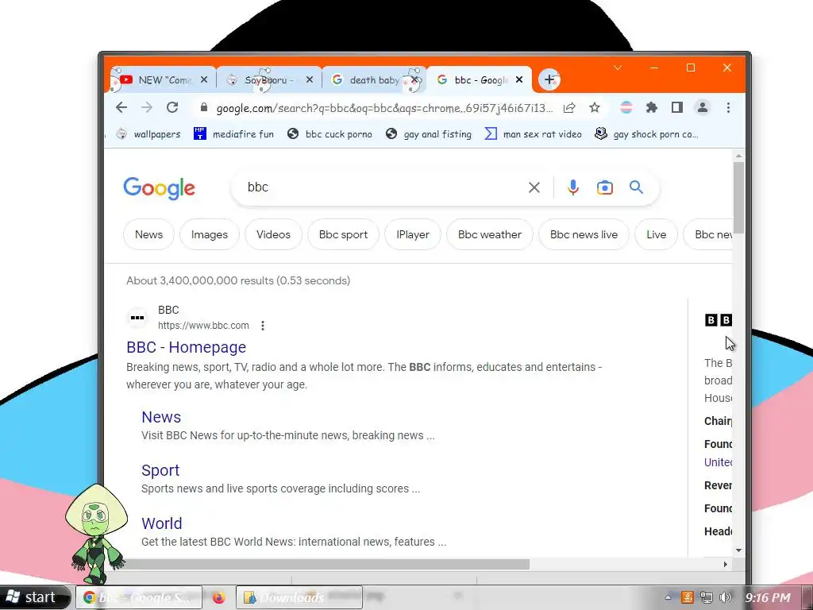Open Firefox from the taskbar

(219, 597)
